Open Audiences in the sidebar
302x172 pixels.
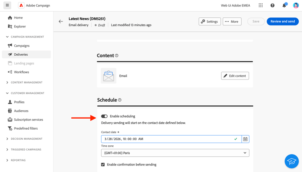pos(21,111)
